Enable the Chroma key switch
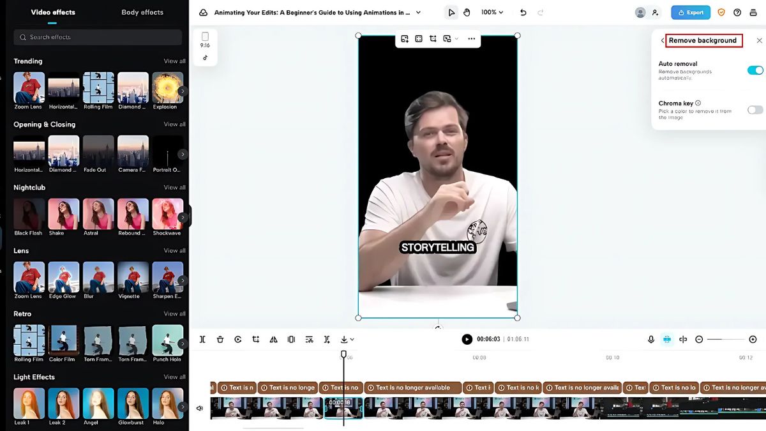The height and width of the screenshot is (431, 766). click(755, 110)
